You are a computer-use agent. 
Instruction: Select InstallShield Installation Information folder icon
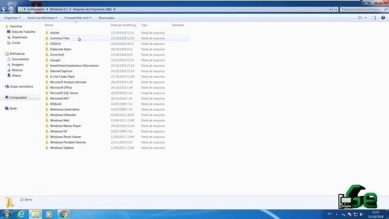pos(47,65)
